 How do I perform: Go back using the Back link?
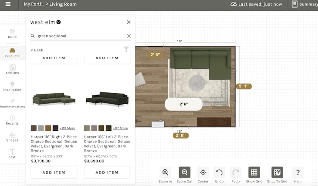[37, 50]
